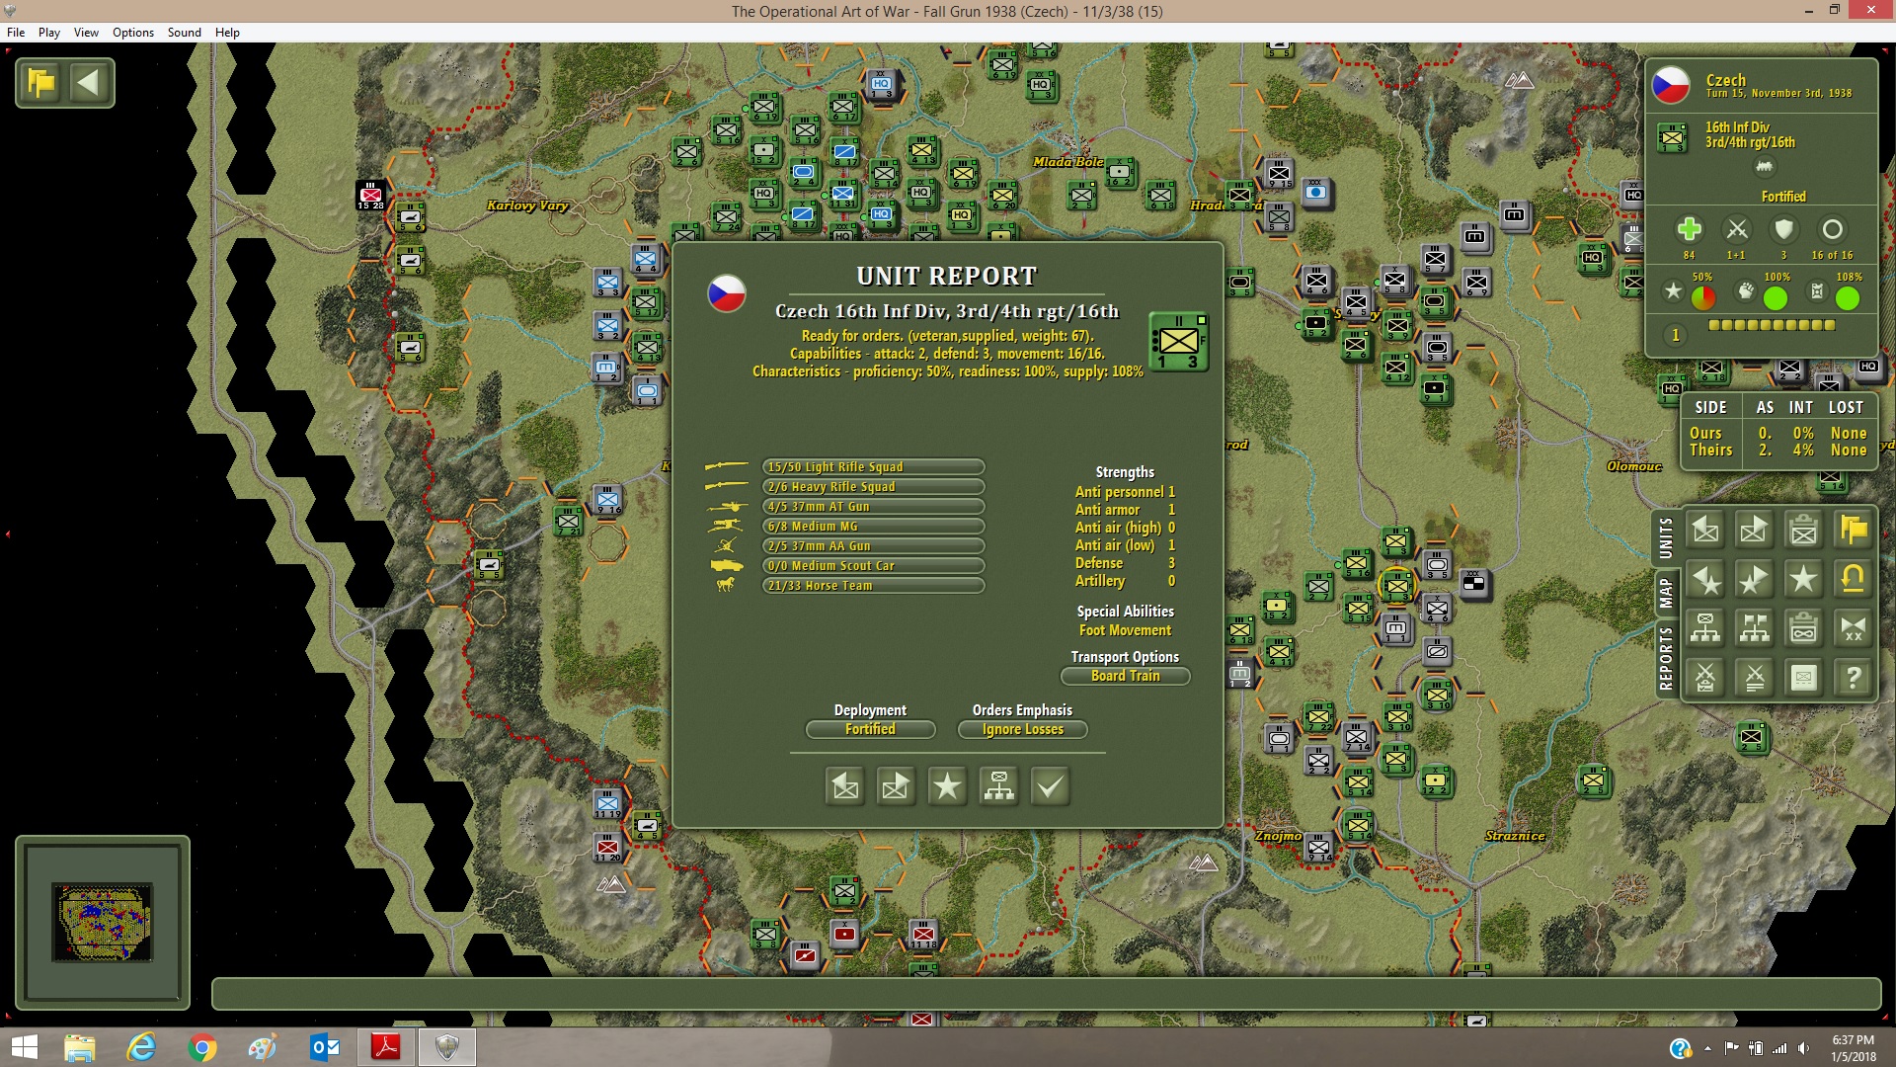The width and height of the screenshot is (1896, 1067).
Task: Click crossed swords with lines icon
Action: click(x=1755, y=678)
